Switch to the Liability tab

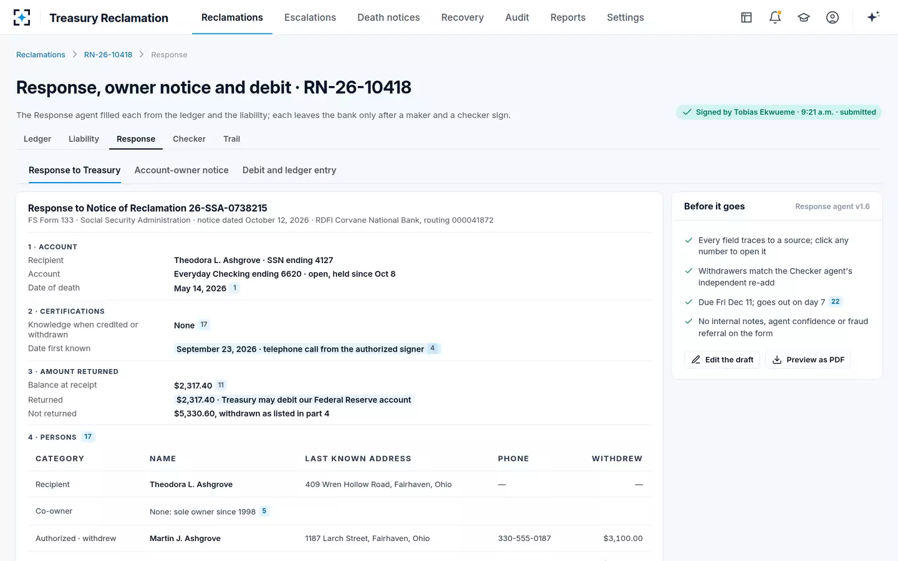[84, 139]
